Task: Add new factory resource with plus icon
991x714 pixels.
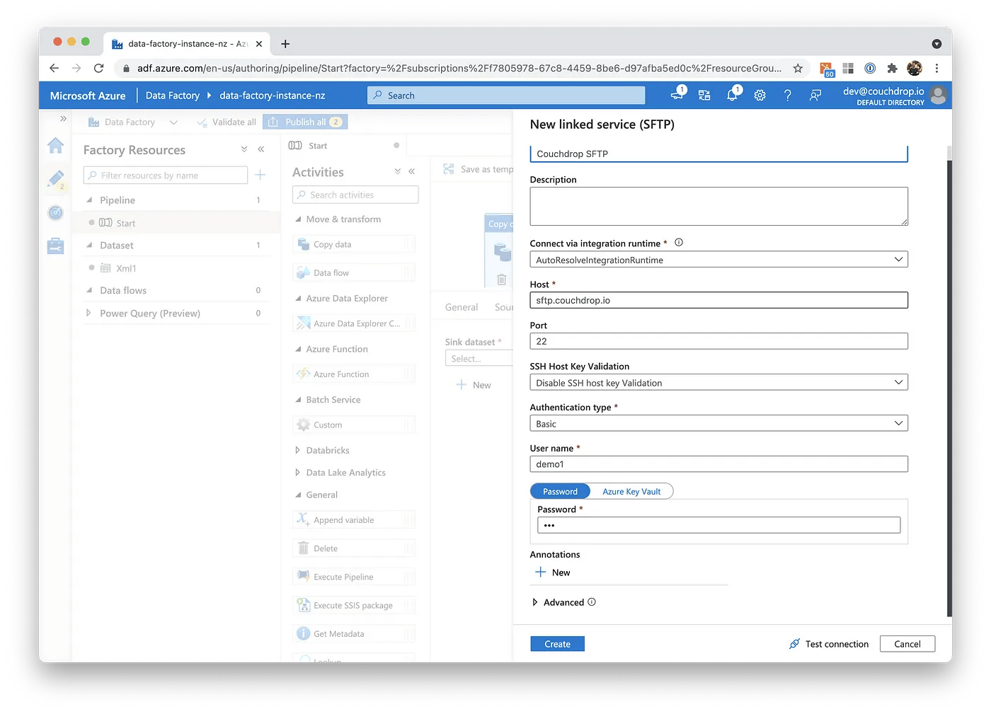Action: coord(260,175)
